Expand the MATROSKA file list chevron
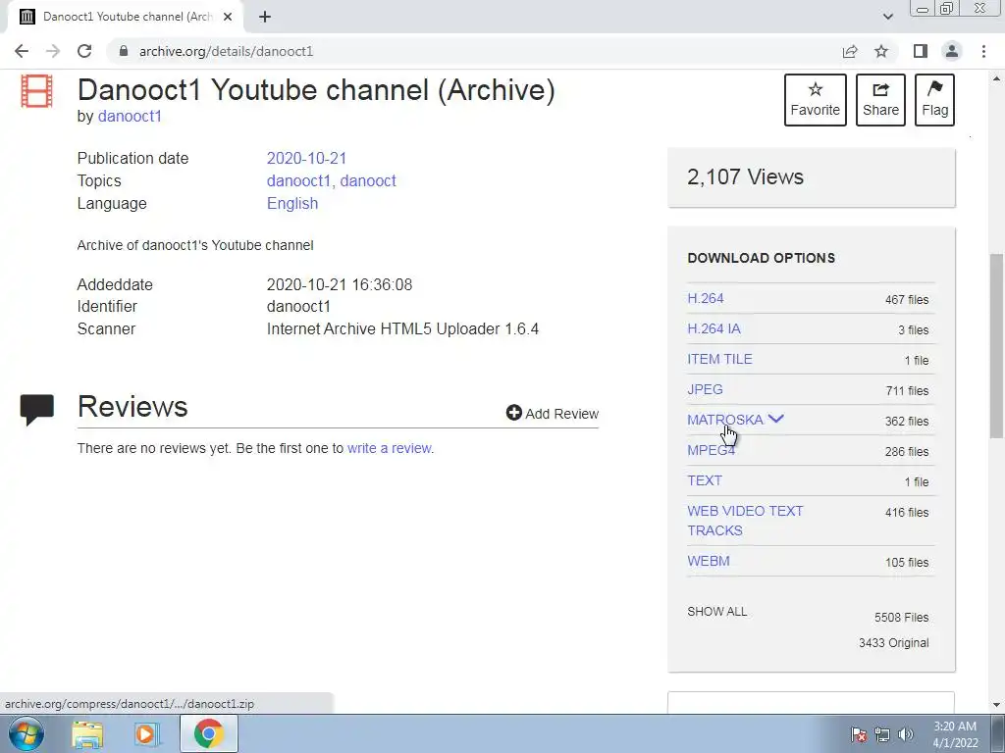 pyautogui.click(x=775, y=419)
